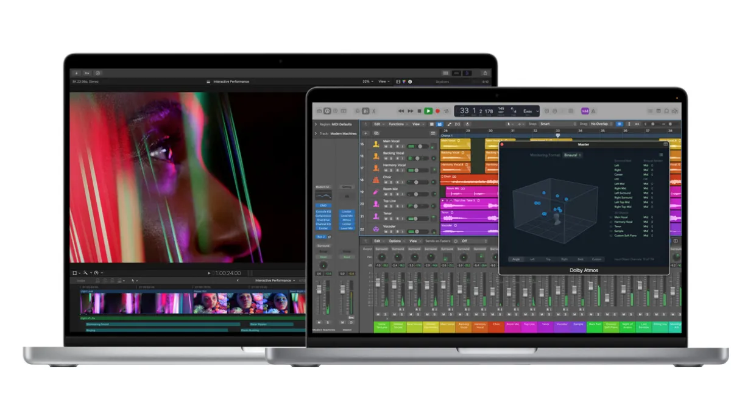The height and width of the screenshot is (411, 731).
Task: Record-enable the Harmony Vocal track
Action: point(397,170)
